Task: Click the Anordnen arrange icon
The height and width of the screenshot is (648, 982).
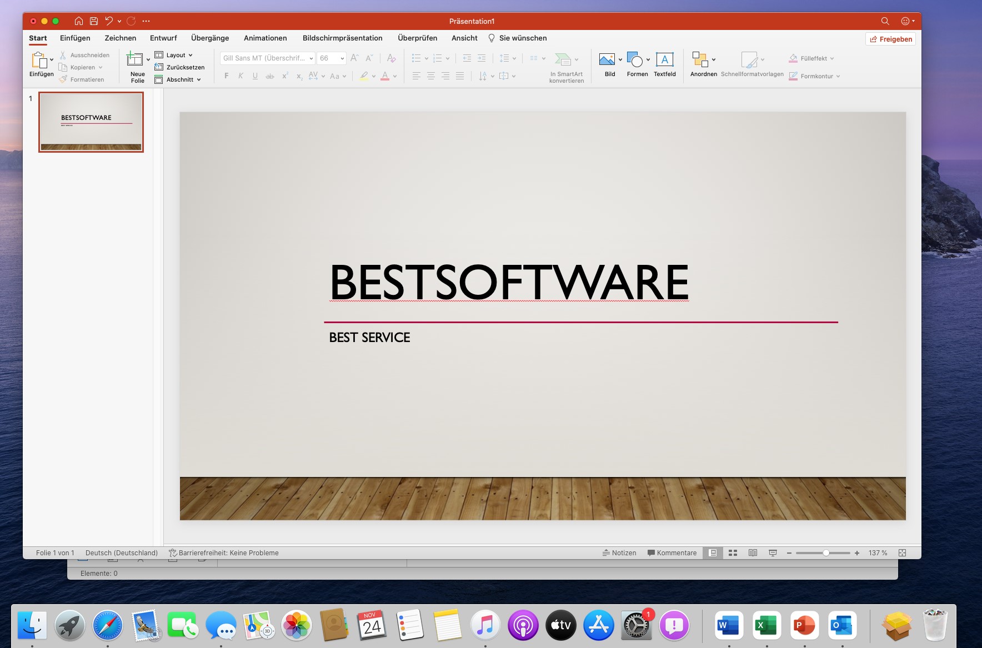Action: point(699,60)
